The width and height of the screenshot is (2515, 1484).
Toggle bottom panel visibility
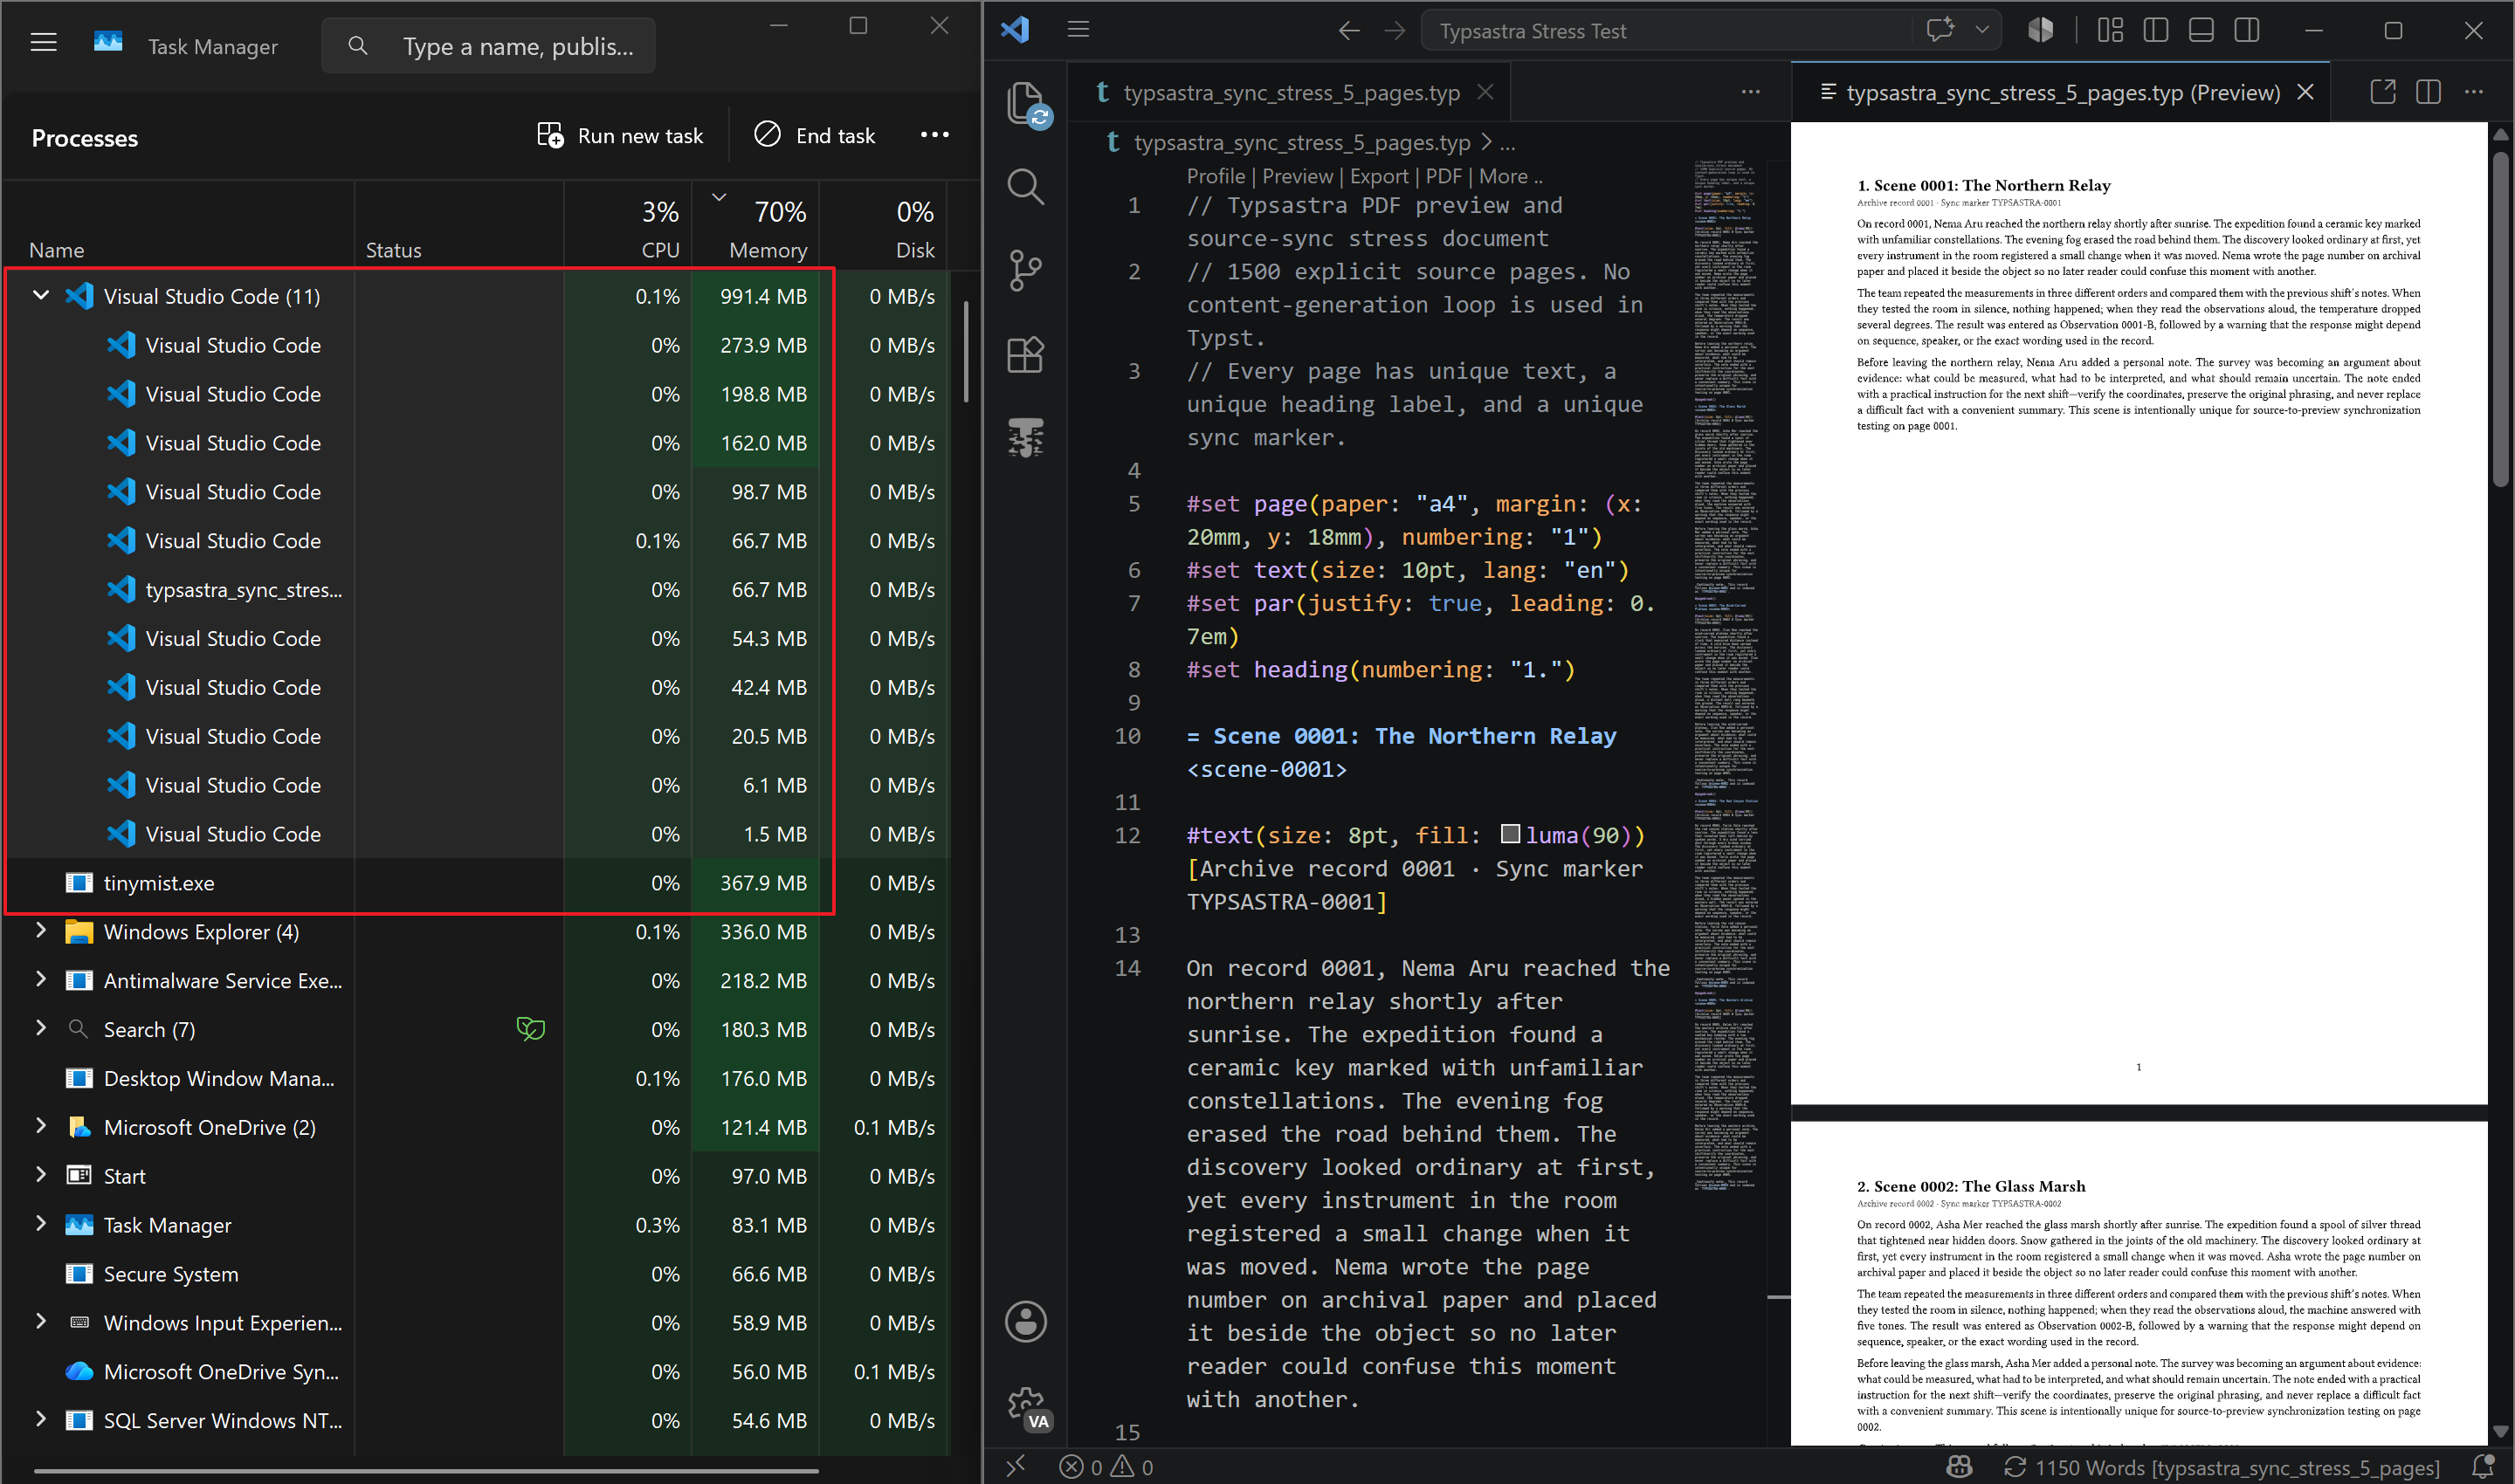[2201, 30]
